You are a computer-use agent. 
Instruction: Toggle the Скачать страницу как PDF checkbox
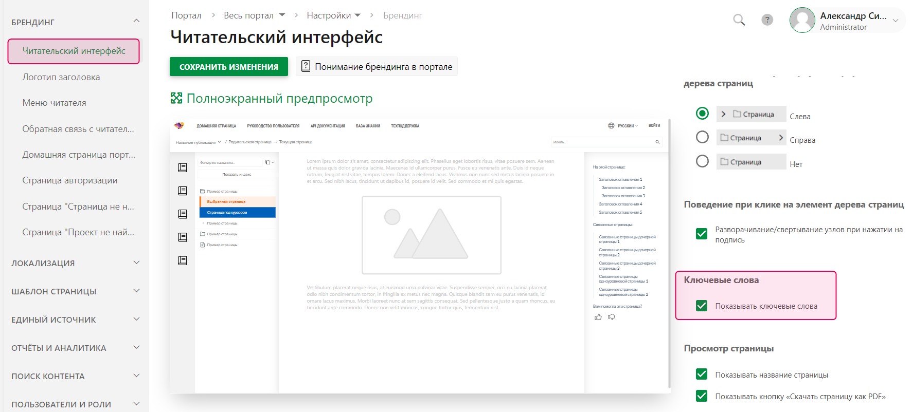702,396
